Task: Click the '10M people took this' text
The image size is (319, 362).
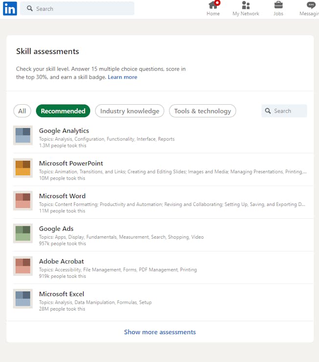Action: [x=62, y=178]
